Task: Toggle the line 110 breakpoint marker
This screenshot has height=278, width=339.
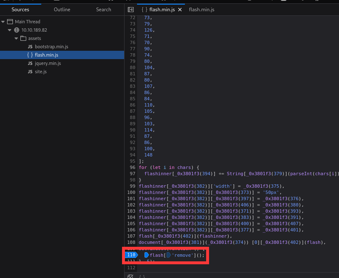Action: coord(131,255)
